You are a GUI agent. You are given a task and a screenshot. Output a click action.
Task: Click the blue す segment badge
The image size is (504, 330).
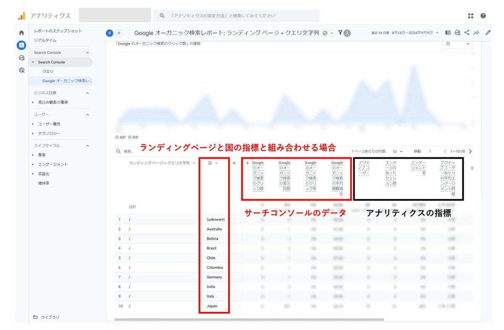(110, 33)
